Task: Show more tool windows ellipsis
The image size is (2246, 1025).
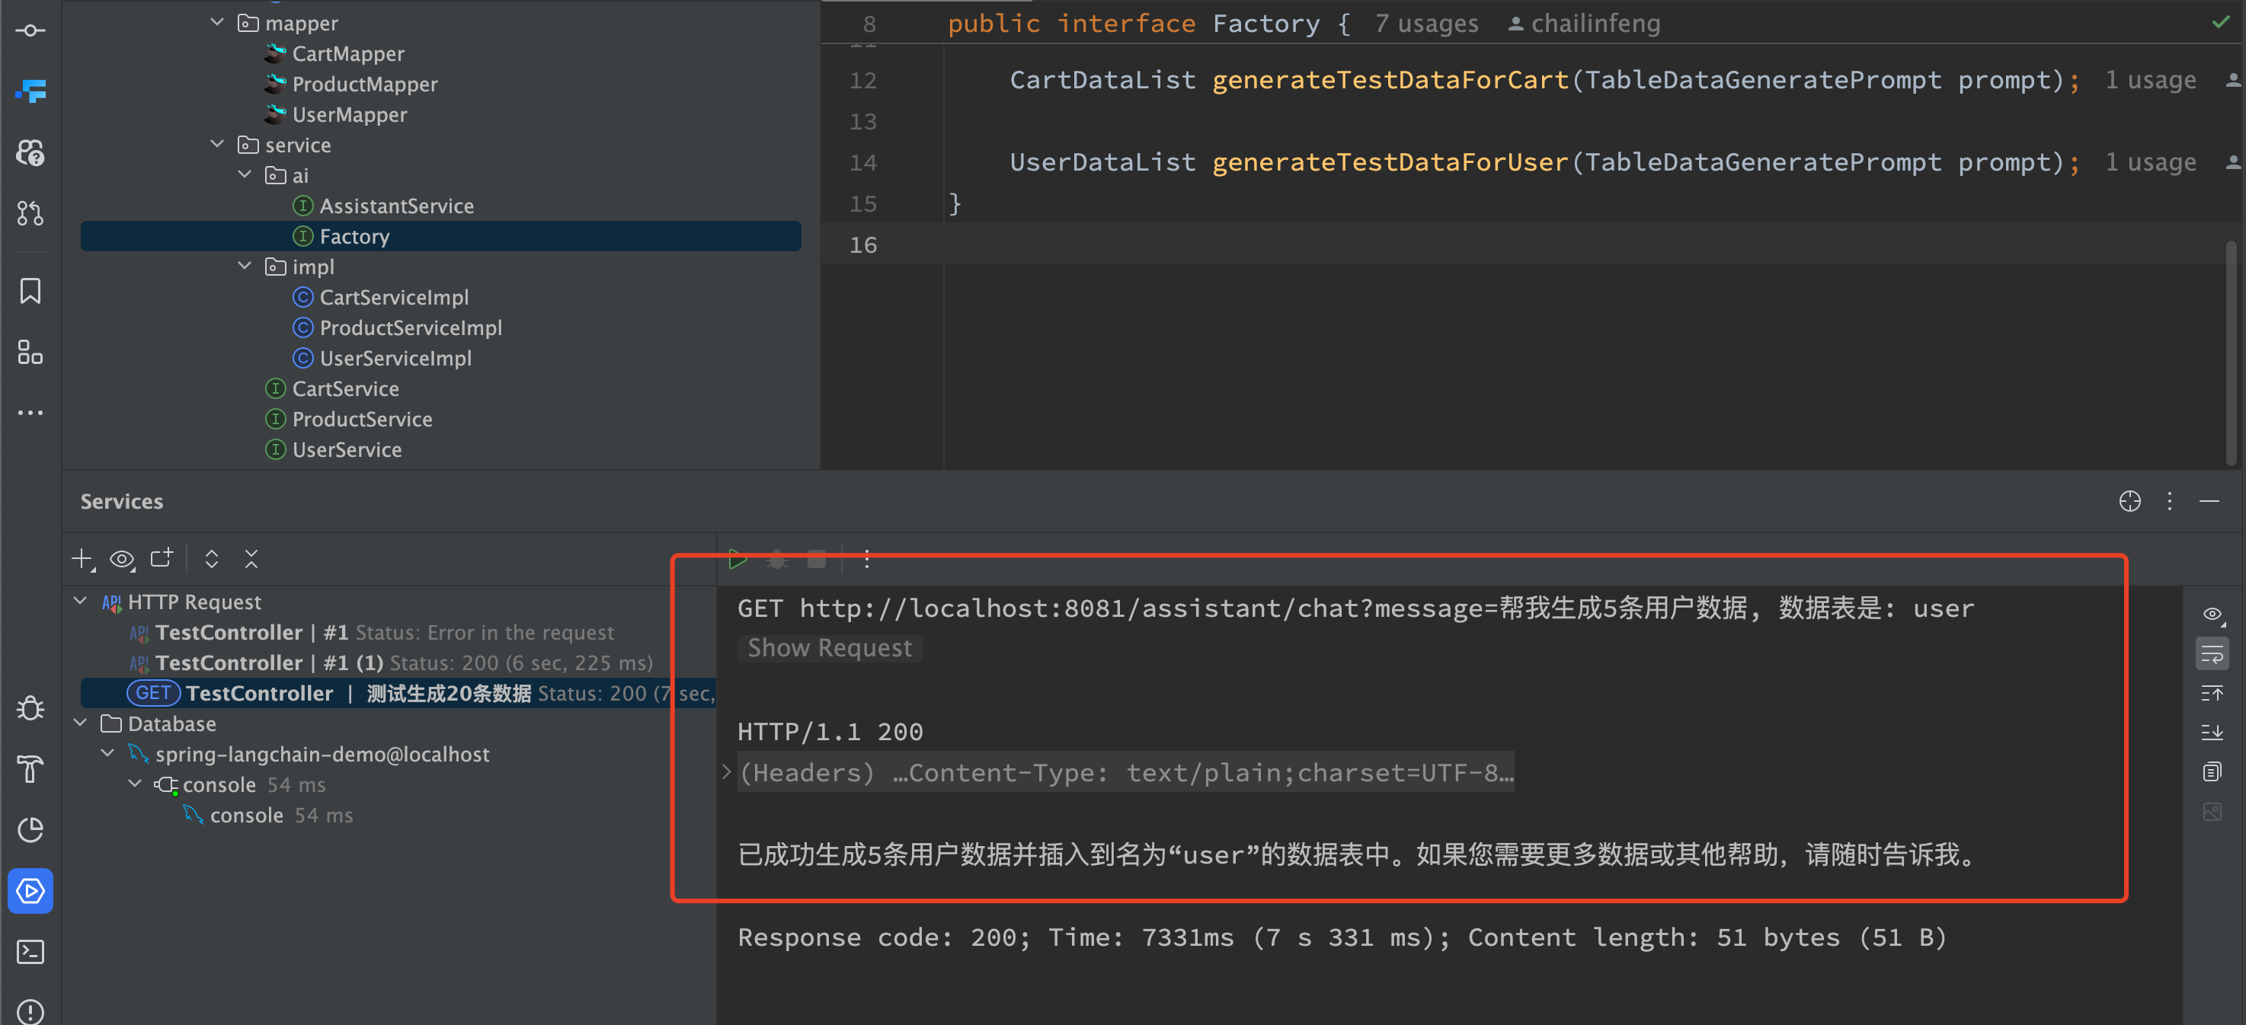Action: tap(30, 412)
